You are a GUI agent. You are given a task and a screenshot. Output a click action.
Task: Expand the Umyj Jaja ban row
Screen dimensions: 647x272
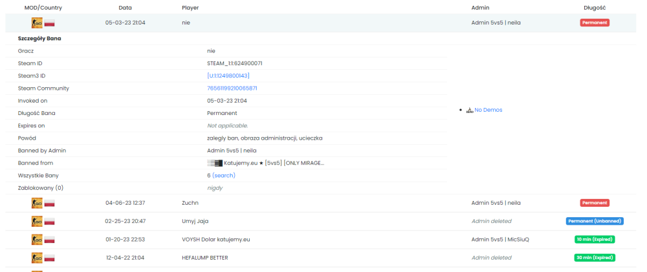321,222
